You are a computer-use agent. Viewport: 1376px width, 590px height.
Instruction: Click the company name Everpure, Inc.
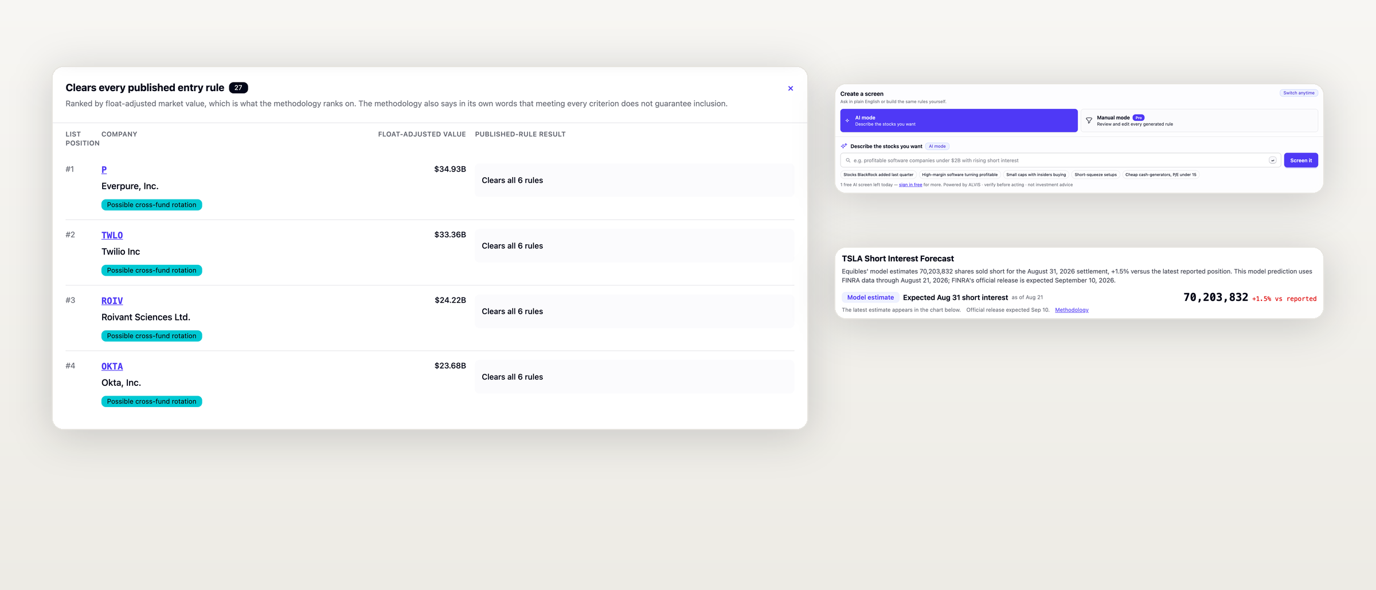tap(130, 186)
